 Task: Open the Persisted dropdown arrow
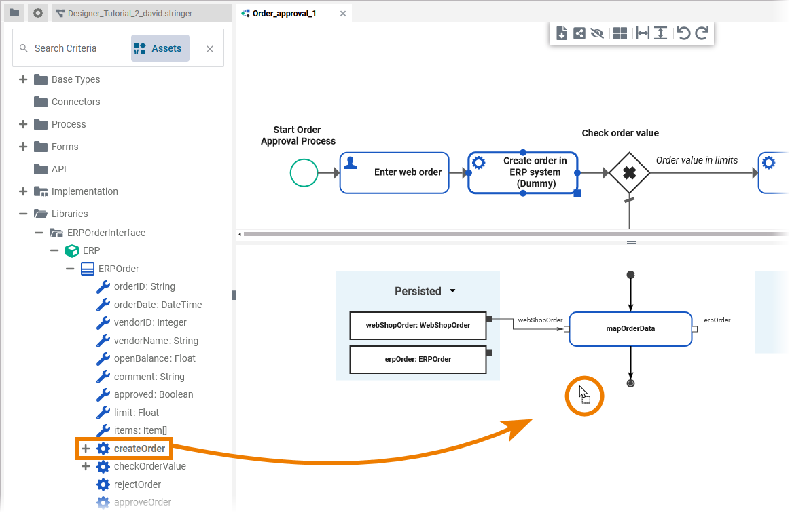click(452, 291)
